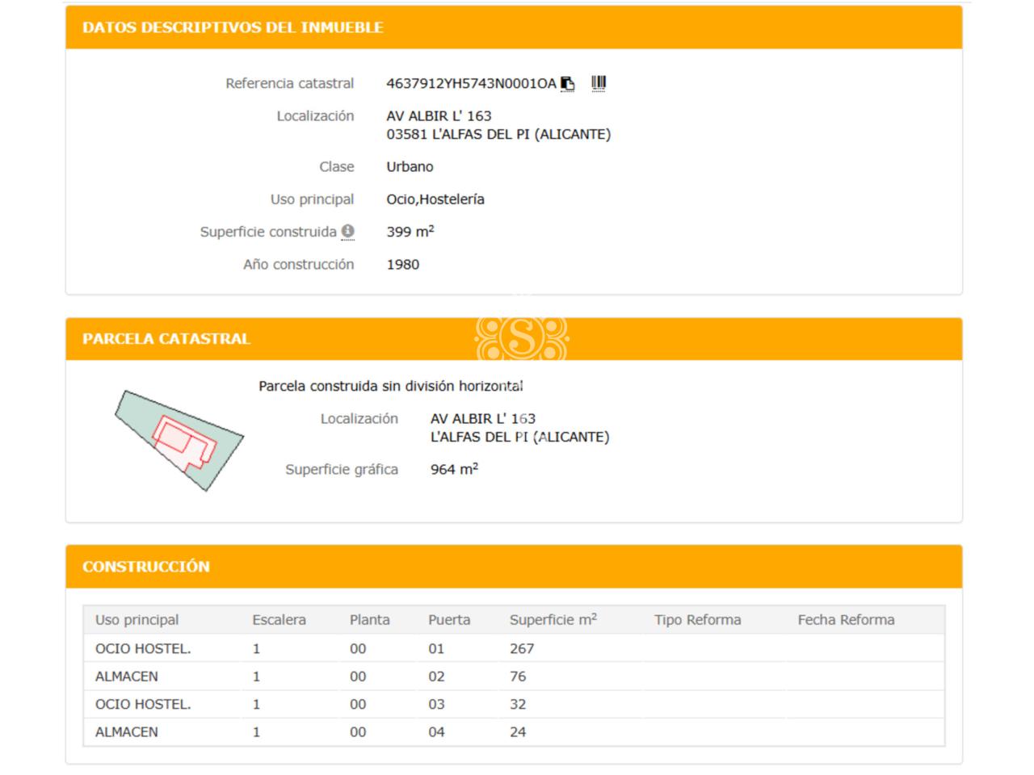This screenshot has height=775, width=1034.
Task: Copy the cadastral reference to clipboard
Action: 568,84
